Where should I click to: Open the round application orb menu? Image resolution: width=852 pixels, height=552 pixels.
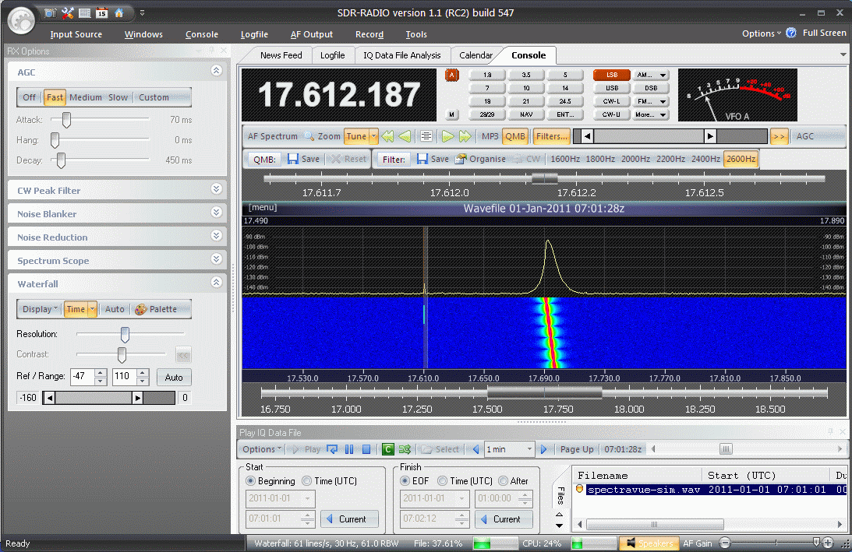22,20
